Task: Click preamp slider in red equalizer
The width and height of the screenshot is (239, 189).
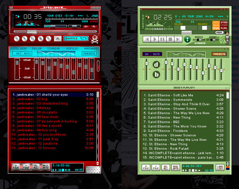Action: pyautogui.click(x=17, y=69)
